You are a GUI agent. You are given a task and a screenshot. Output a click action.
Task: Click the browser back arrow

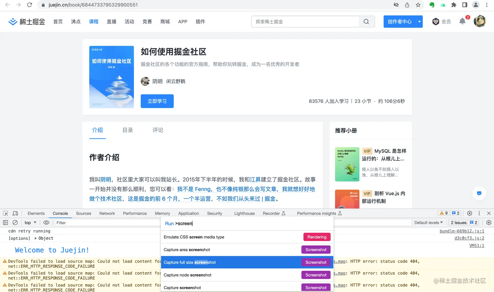8,5
